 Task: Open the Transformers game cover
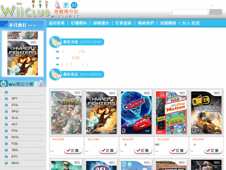(206, 112)
